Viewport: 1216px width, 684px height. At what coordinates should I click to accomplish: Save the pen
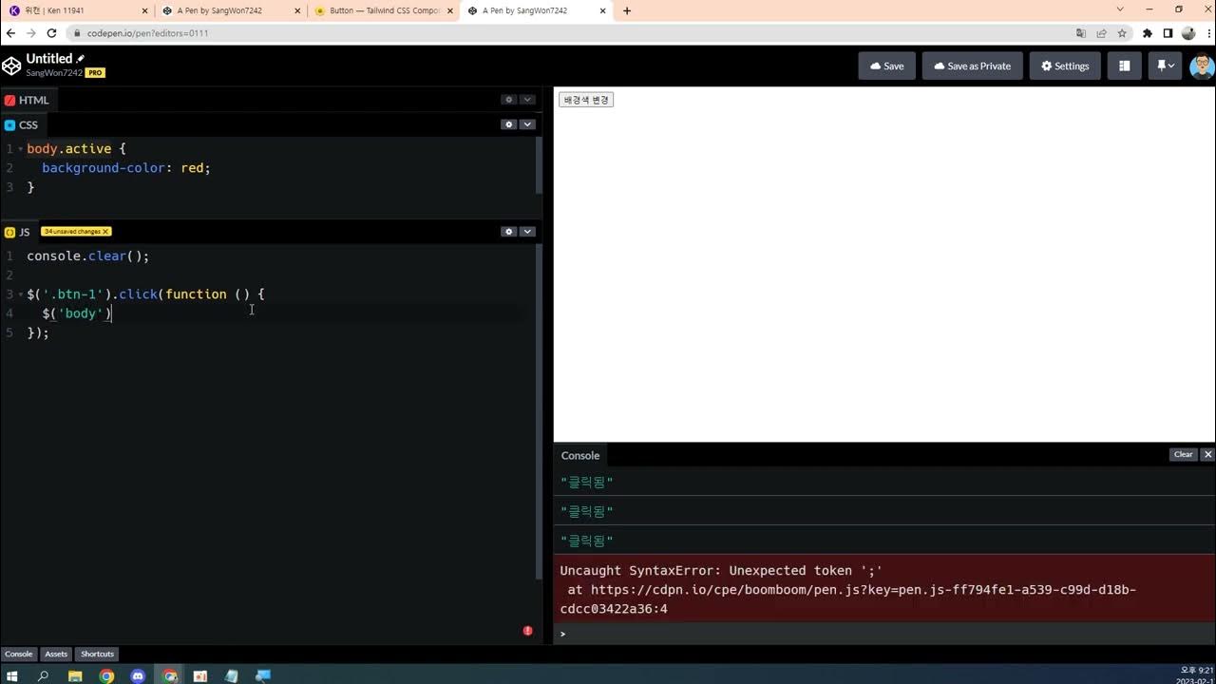tap(887, 66)
